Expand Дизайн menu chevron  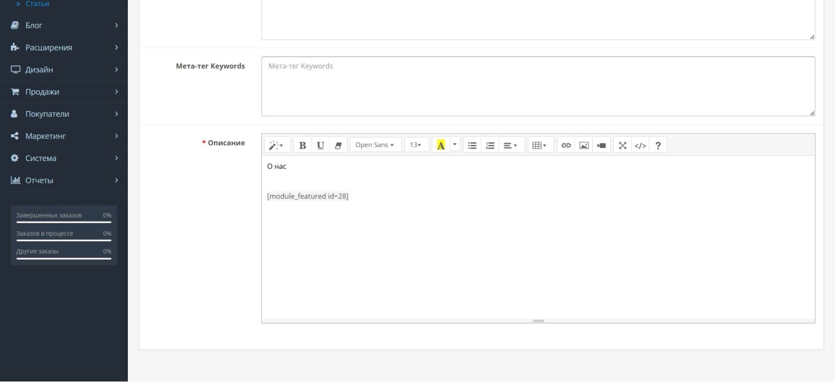point(116,69)
